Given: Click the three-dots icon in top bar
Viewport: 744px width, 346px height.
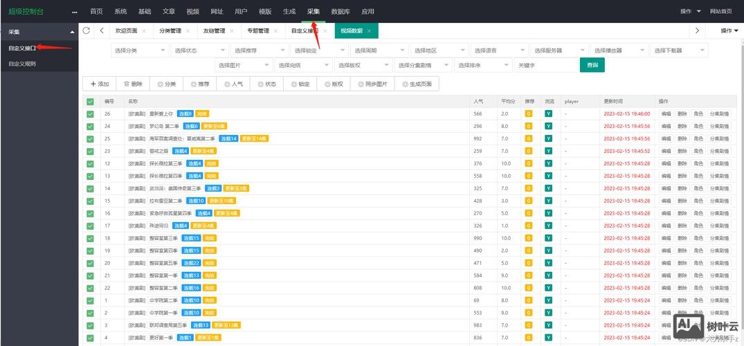Looking at the screenshot, I should (75, 12).
